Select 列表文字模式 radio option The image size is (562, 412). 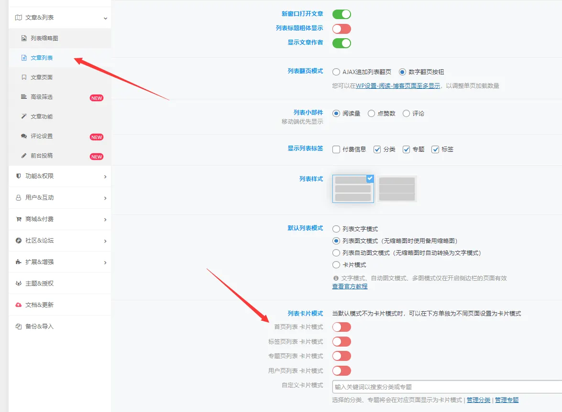pos(336,229)
